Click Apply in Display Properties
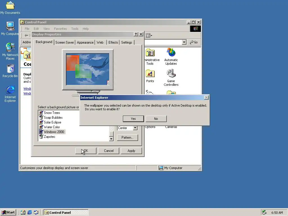The width and height of the screenshot is (288, 216). pyautogui.click(x=131, y=151)
